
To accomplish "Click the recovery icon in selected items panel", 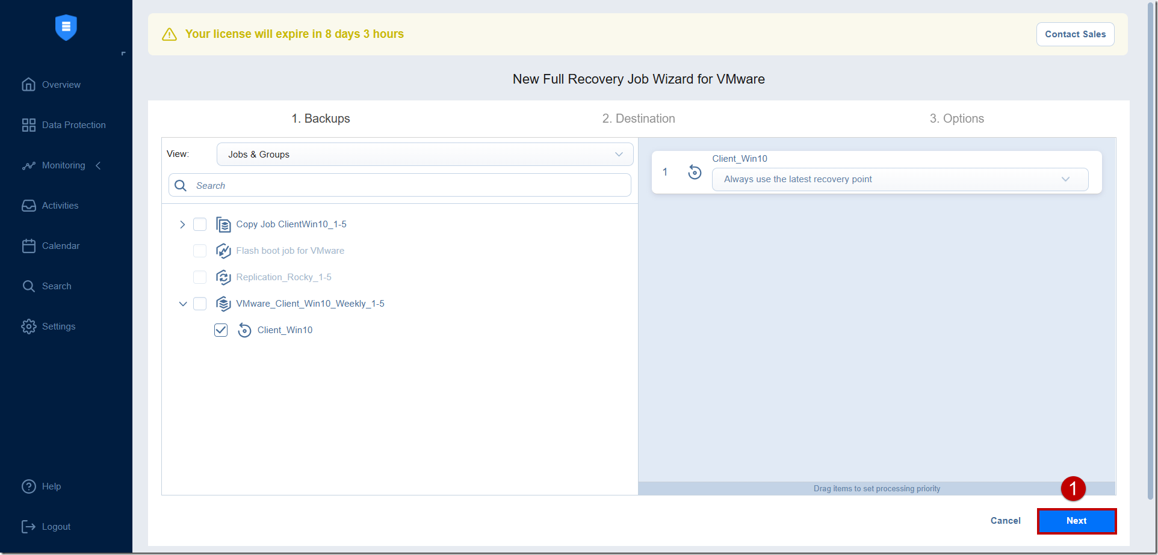I will point(695,172).
